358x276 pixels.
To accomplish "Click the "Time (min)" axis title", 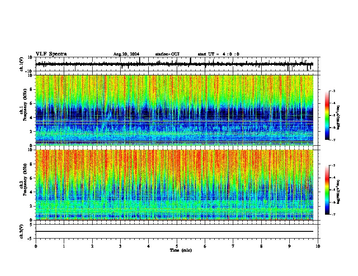I will (x=181, y=250).
